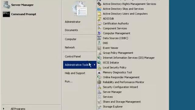
Task: Open the Event Viewer icon
Action: point(99,48)
